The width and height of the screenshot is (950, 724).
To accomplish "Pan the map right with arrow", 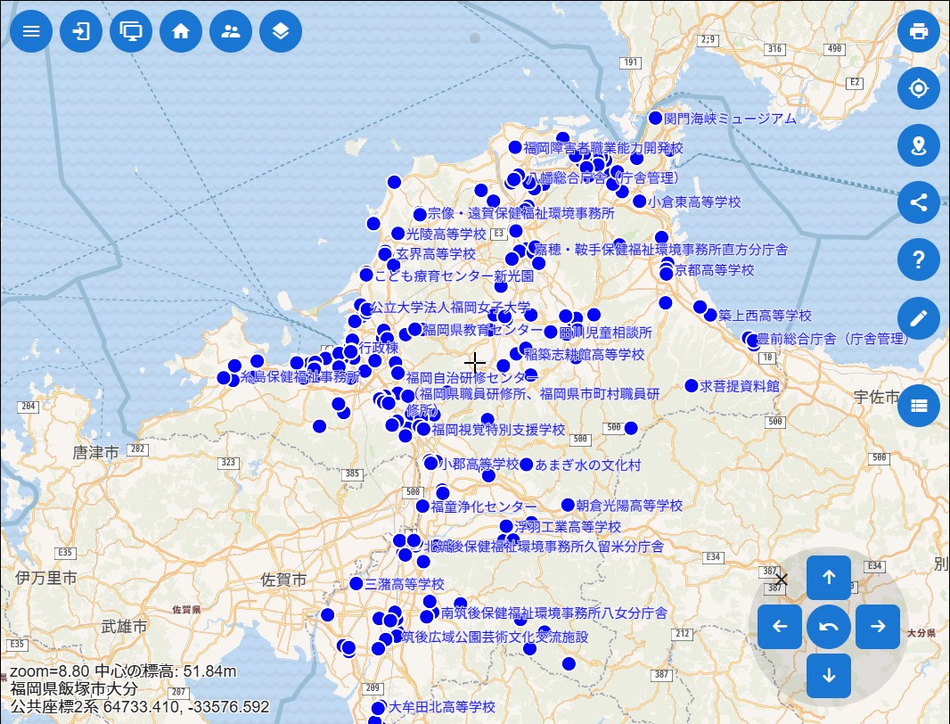I will [x=878, y=627].
